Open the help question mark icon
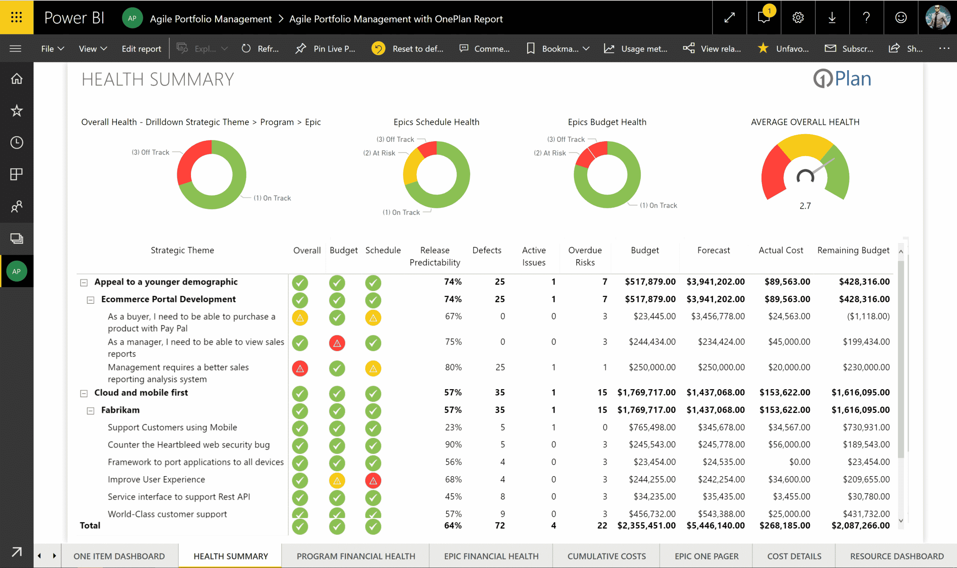Viewport: 957px width, 568px height. pyautogui.click(x=866, y=18)
